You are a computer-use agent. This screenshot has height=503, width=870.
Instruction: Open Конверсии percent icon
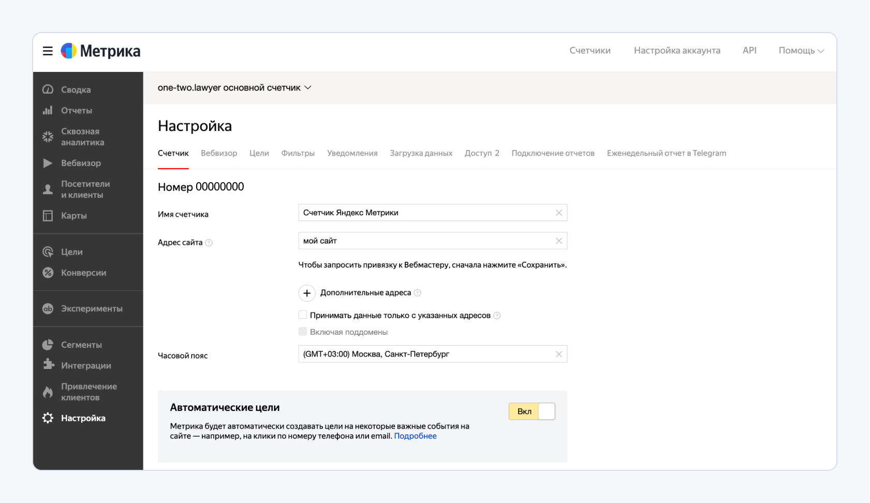tap(48, 273)
